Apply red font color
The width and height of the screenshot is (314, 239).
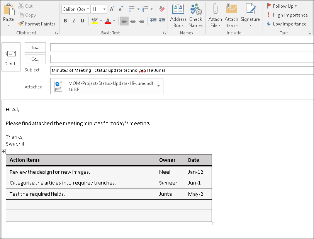(108, 21)
